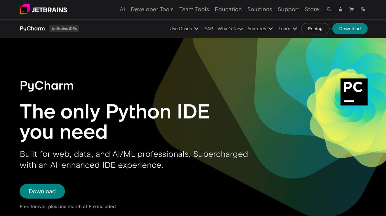Screen dimensions: 386x216
Task: Open the Pricing page
Action: (315, 29)
